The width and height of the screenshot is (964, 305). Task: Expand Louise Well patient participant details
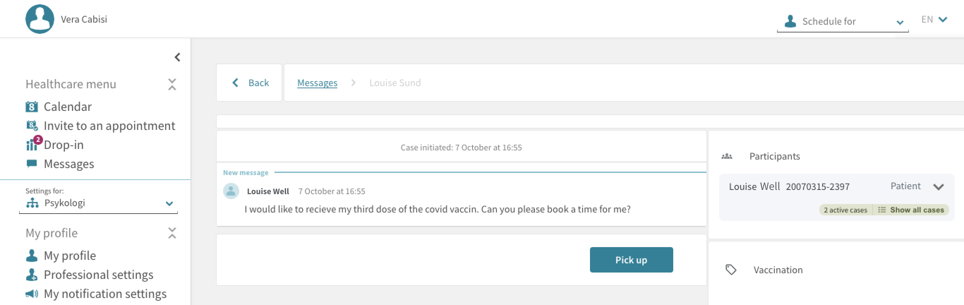tap(938, 187)
